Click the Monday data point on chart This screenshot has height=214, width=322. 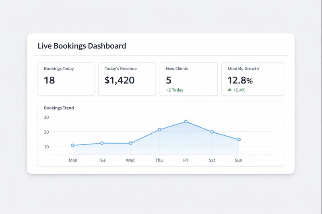(73, 145)
